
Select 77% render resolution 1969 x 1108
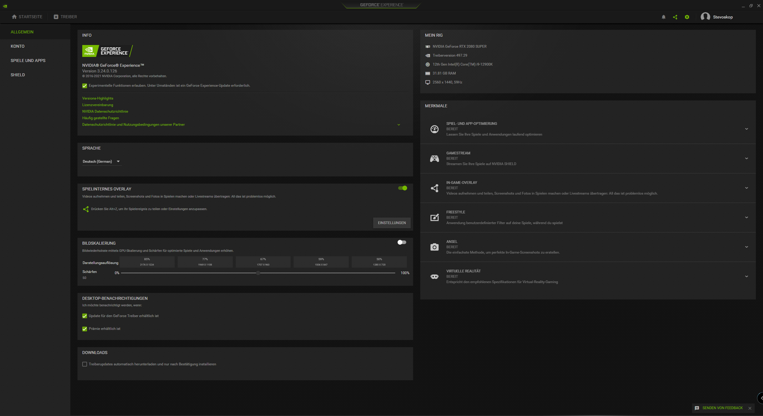coord(205,262)
